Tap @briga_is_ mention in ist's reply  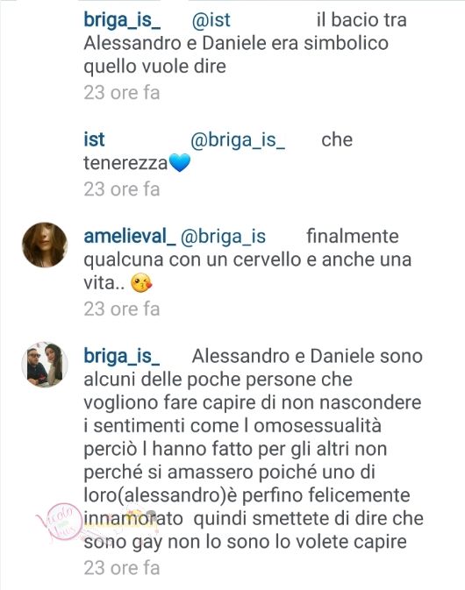[x=238, y=140]
